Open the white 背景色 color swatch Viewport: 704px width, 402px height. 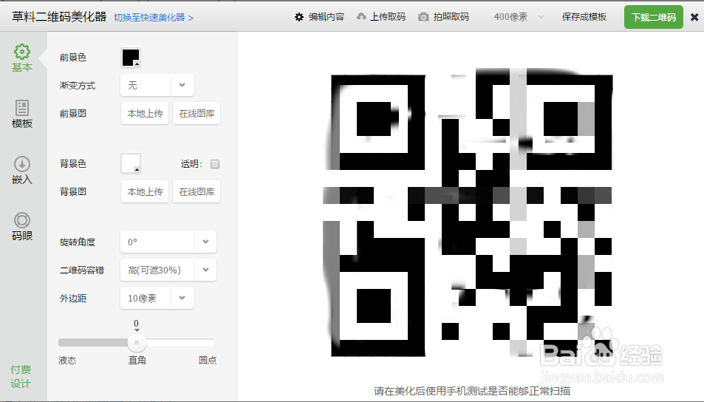[x=131, y=163]
